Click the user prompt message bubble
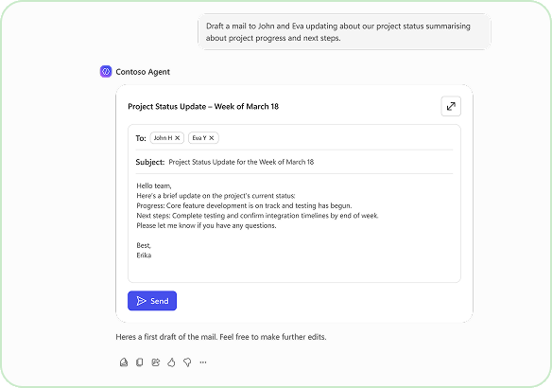Viewport: 552px width, 388px height. (x=344, y=32)
